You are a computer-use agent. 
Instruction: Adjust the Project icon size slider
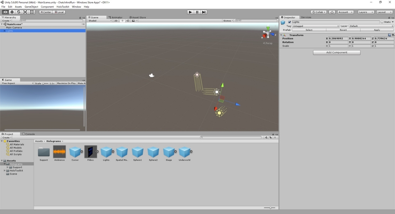pyautogui.click(x=270, y=208)
